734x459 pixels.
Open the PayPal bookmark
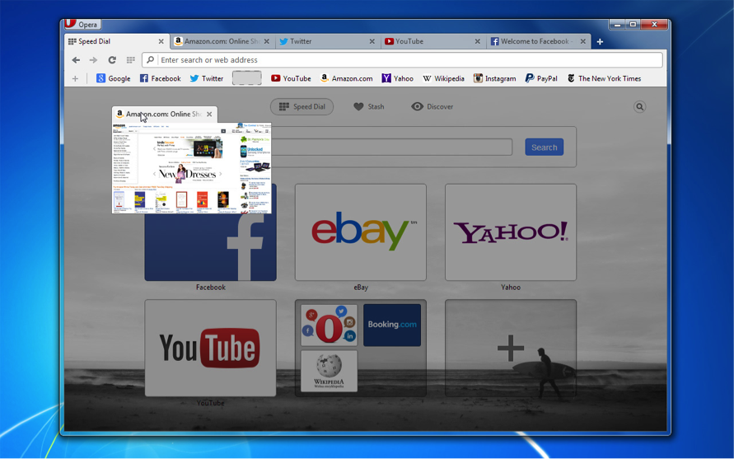pos(541,78)
